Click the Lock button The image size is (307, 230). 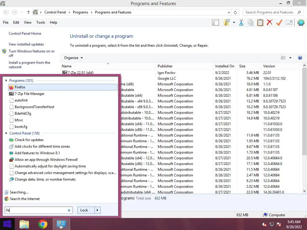click(x=86, y=210)
